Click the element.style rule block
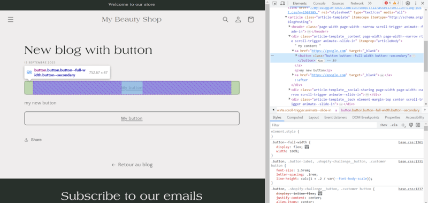Viewport: 428px width, 203px height. point(347,134)
